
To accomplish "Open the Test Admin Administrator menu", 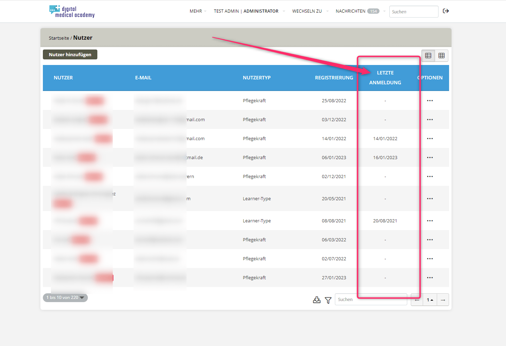I will coord(249,11).
